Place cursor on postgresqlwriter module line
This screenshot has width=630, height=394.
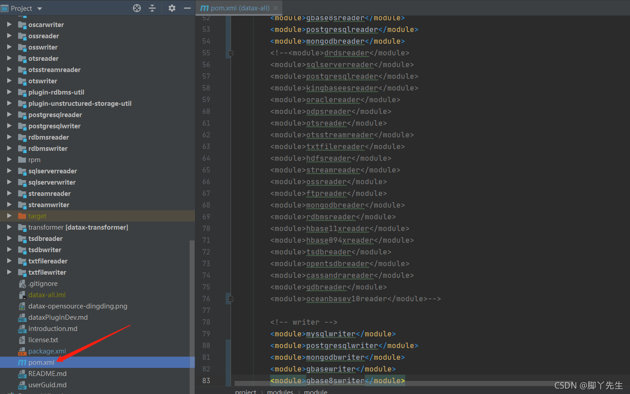[344, 346]
